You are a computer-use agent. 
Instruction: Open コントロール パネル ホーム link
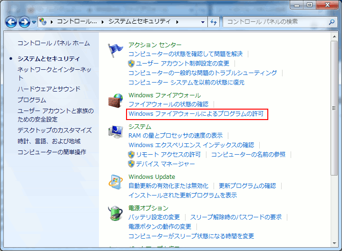coord(53,43)
